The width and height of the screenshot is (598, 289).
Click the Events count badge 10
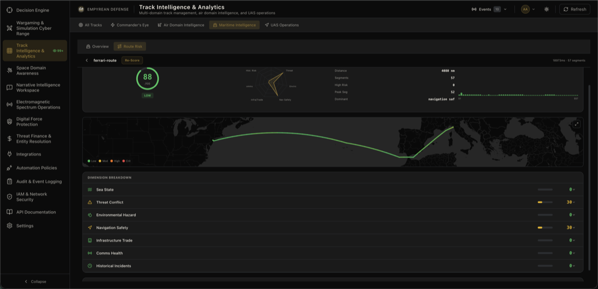tap(497, 9)
